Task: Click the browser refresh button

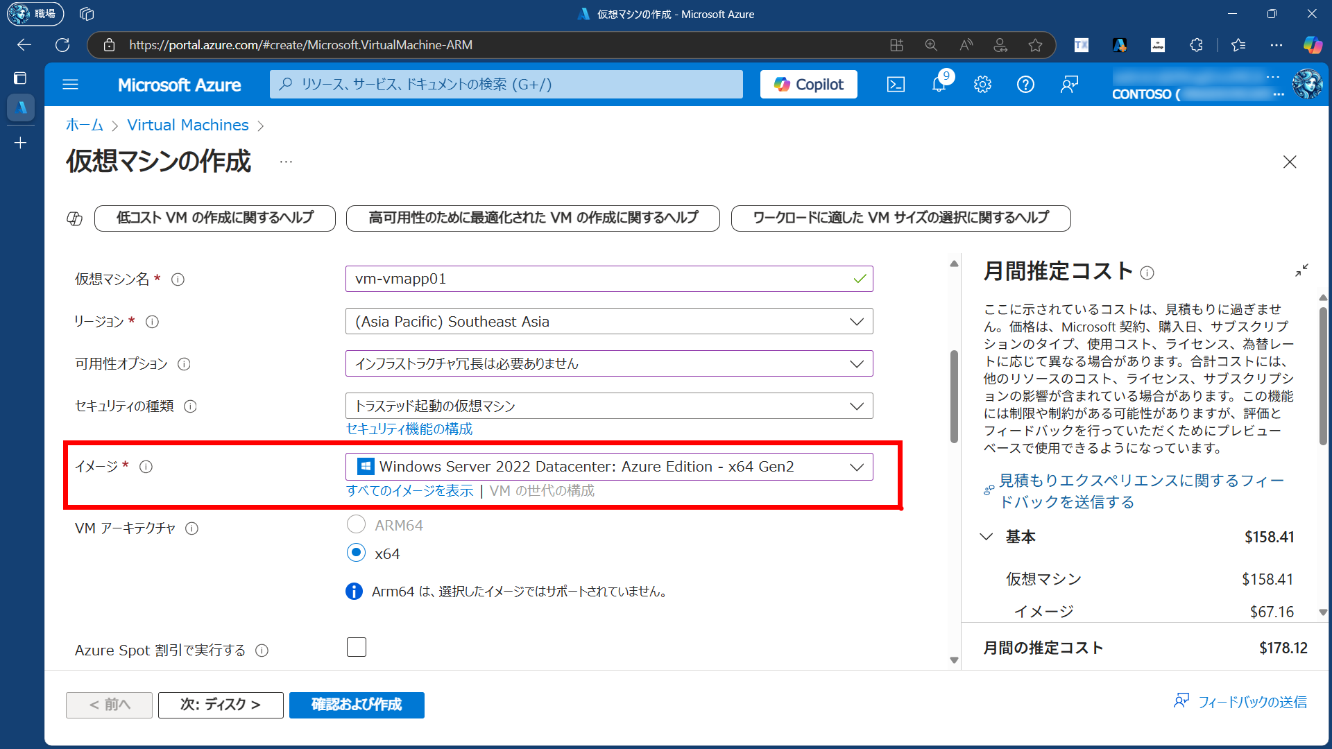Action: [62, 45]
